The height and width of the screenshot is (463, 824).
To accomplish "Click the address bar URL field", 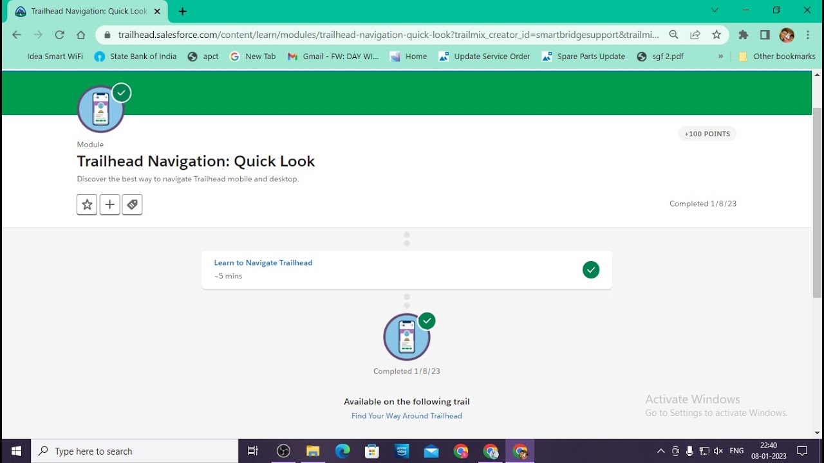I will [388, 35].
